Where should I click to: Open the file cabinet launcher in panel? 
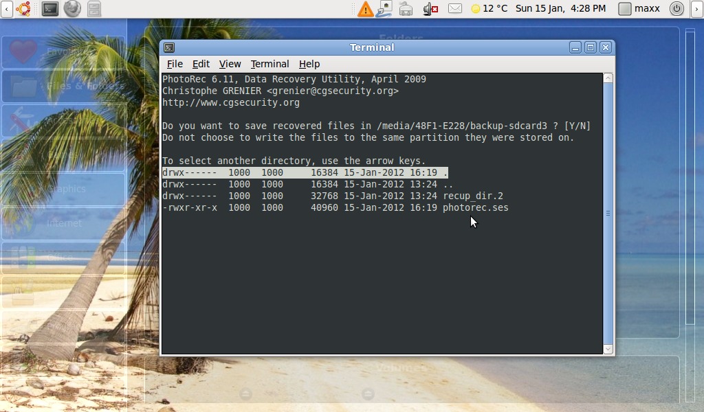click(94, 8)
